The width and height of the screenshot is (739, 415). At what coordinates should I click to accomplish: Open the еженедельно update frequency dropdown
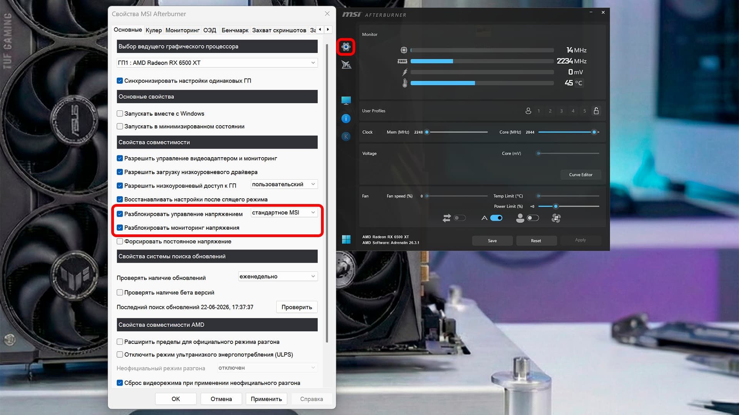[278, 276]
